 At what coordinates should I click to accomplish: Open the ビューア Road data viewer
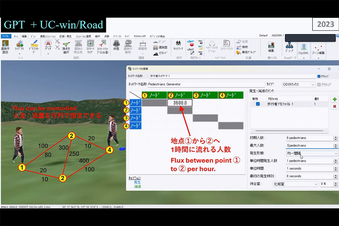(x=289, y=47)
